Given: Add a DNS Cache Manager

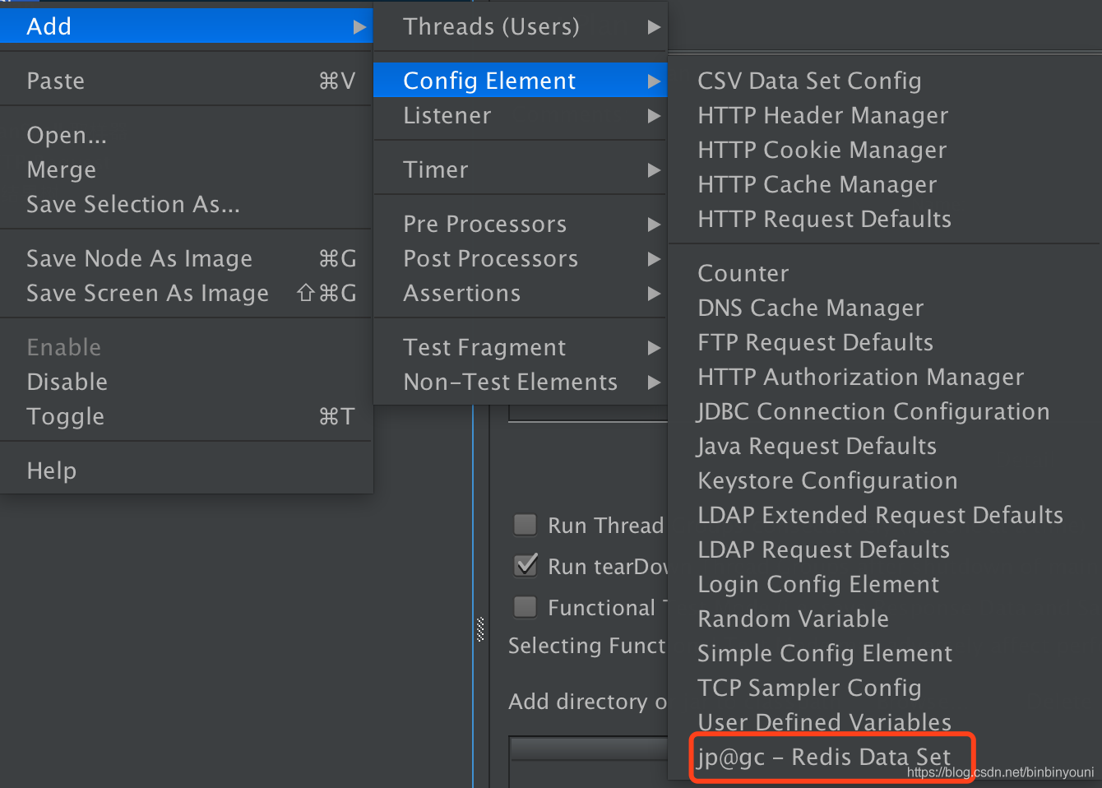Looking at the screenshot, I should coord(885,308).
